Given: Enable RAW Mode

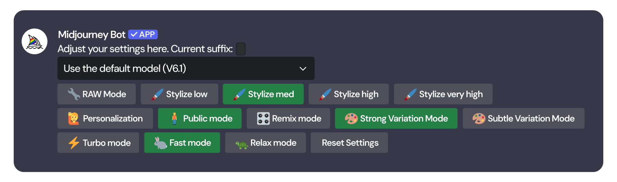Looking at the screenshot, I should (x=97, y=94).
